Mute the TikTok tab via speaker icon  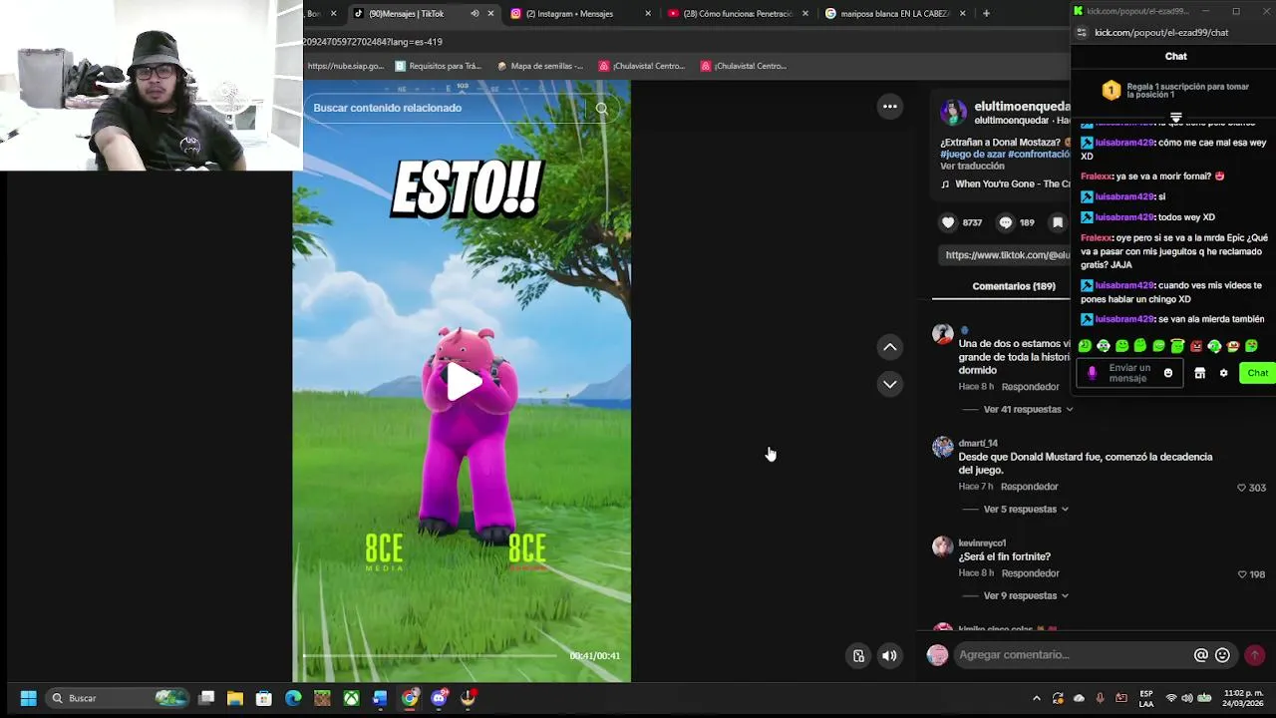475,14
